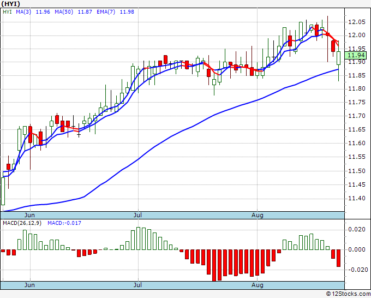371x298 pixels.
Task: Click the 11.65 price axis label
Action: (x=357, y=129)
